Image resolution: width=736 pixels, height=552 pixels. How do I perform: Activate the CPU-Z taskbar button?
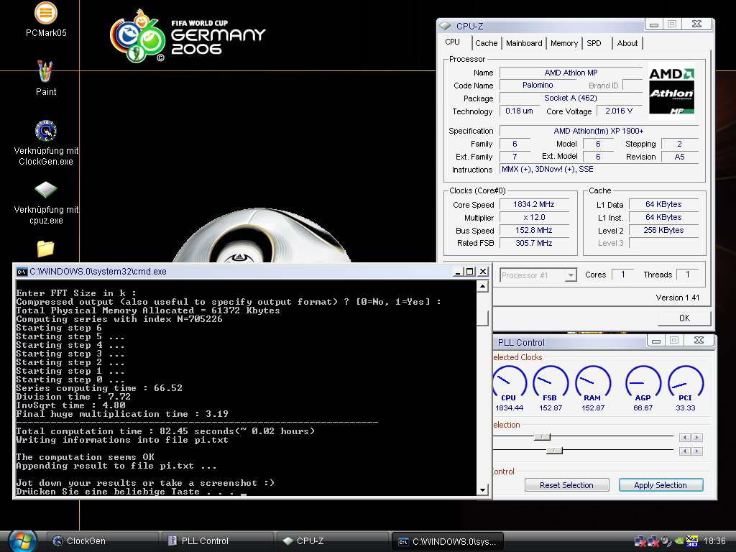coord(333,541)
